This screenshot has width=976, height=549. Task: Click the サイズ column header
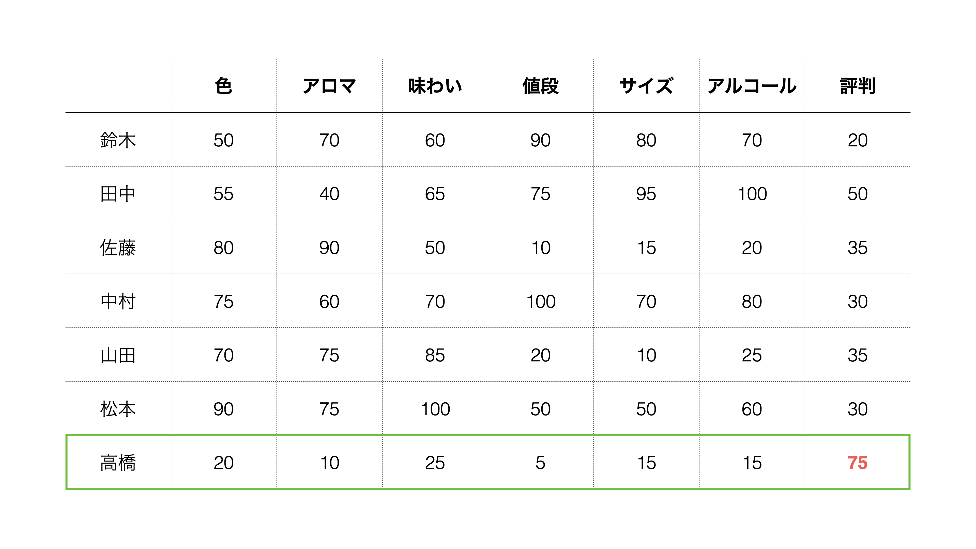[646, 86]
